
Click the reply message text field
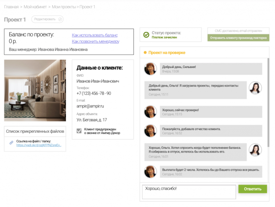189,192
